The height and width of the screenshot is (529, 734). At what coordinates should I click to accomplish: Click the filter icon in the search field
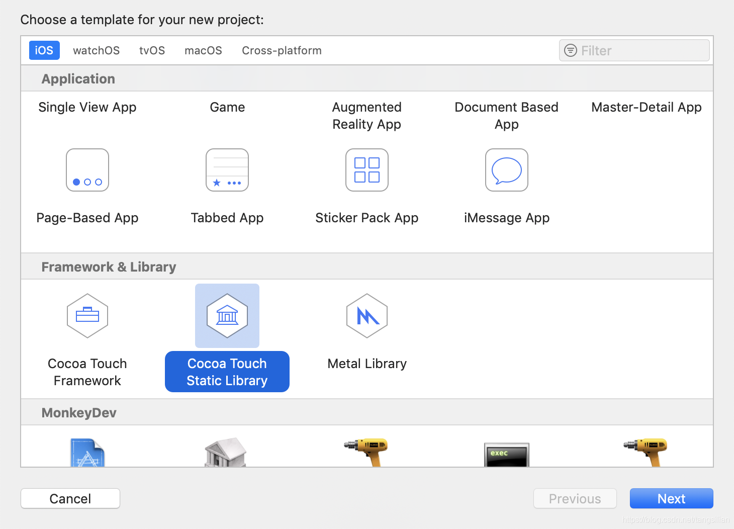point(571,50)
